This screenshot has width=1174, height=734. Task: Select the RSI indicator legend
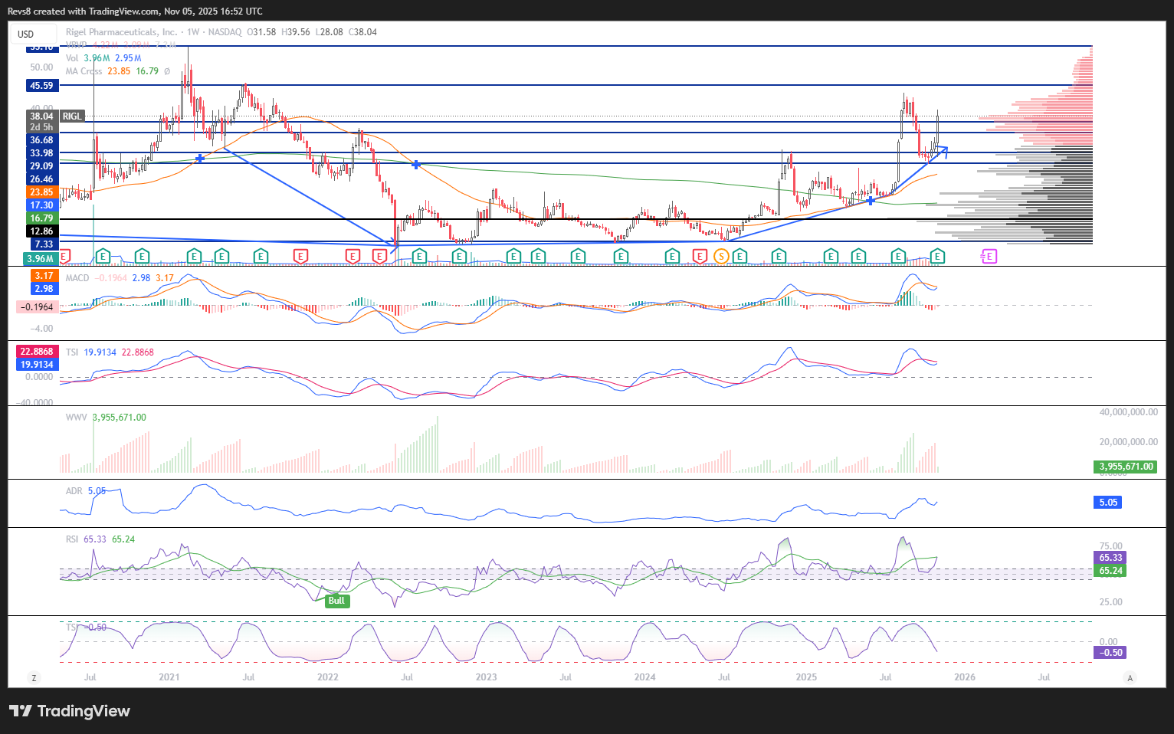(x=72, y=539)
